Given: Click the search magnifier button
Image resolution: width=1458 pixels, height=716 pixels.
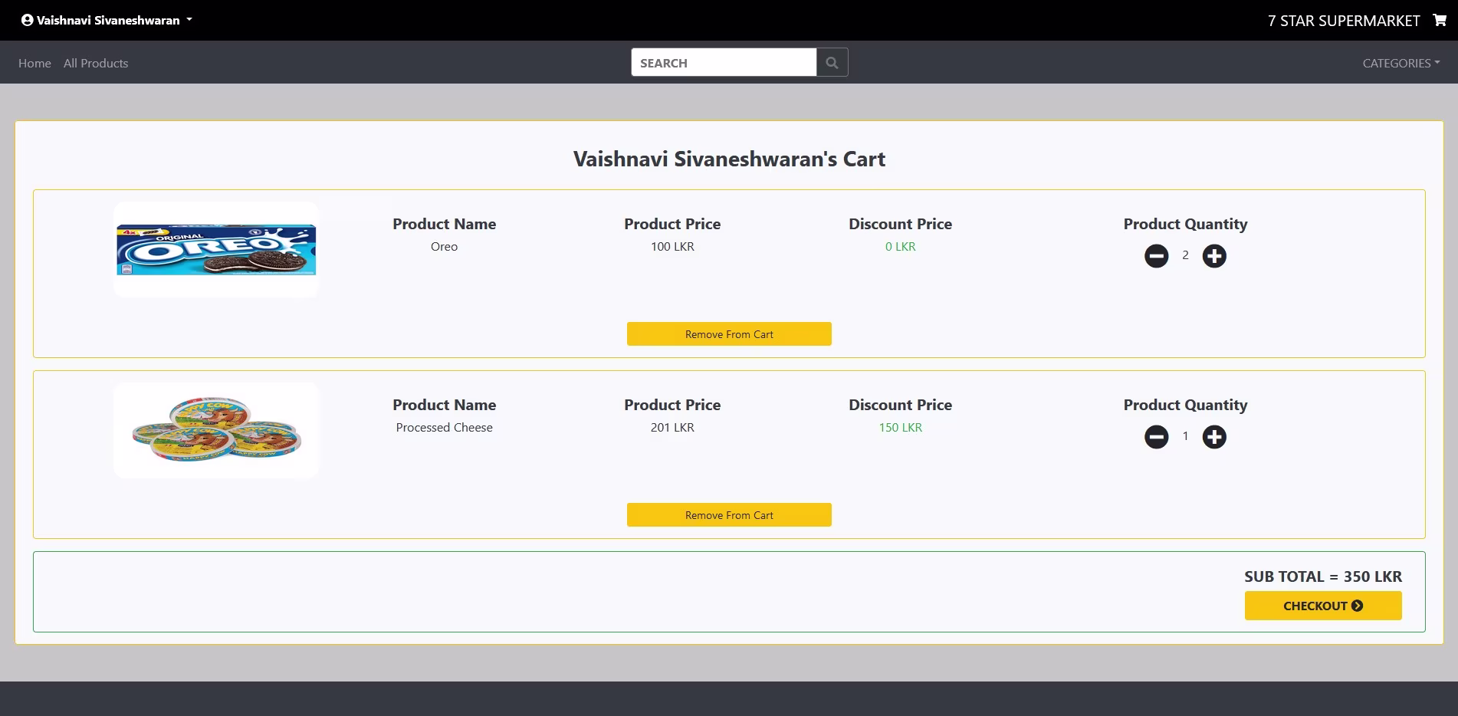Looking at the screenshot, I should 832,63.
